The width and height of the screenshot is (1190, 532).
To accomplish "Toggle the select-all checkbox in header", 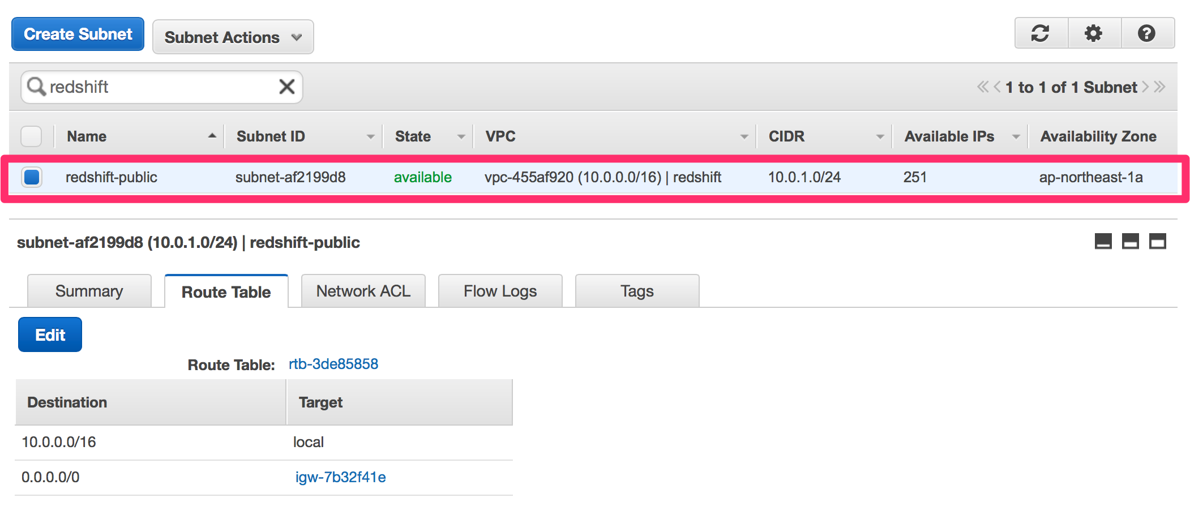I will [31, 136].
